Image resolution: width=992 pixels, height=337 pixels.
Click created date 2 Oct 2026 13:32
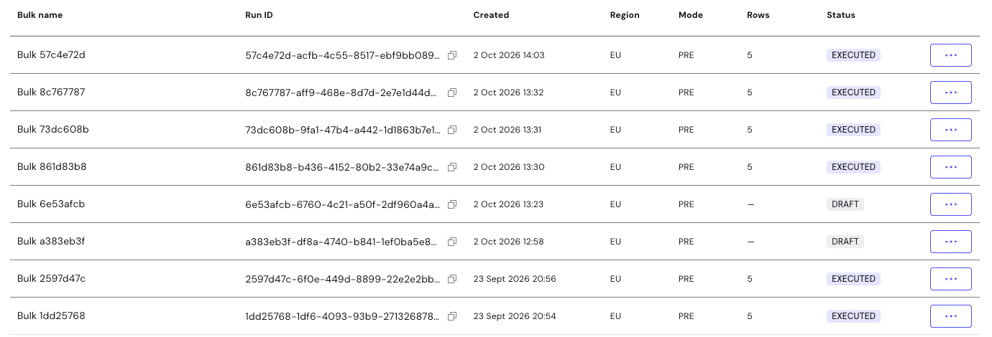pos(508,92)
